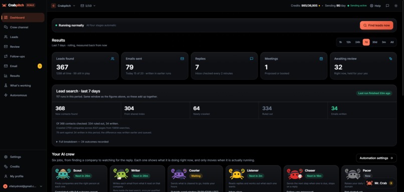Select the 3m time range
Screen dimensions: 404x192
383,42
